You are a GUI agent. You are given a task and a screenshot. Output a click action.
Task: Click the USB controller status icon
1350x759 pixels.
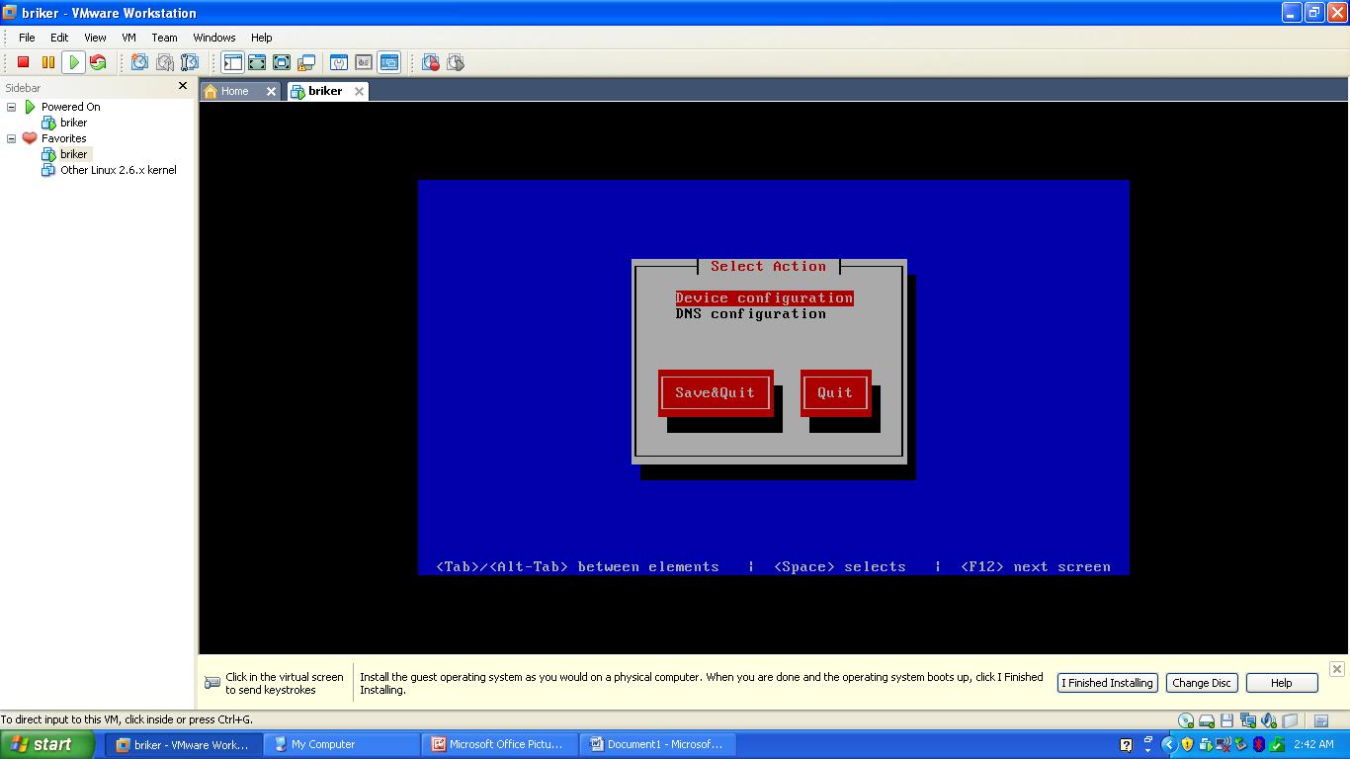pos(1290,720)
